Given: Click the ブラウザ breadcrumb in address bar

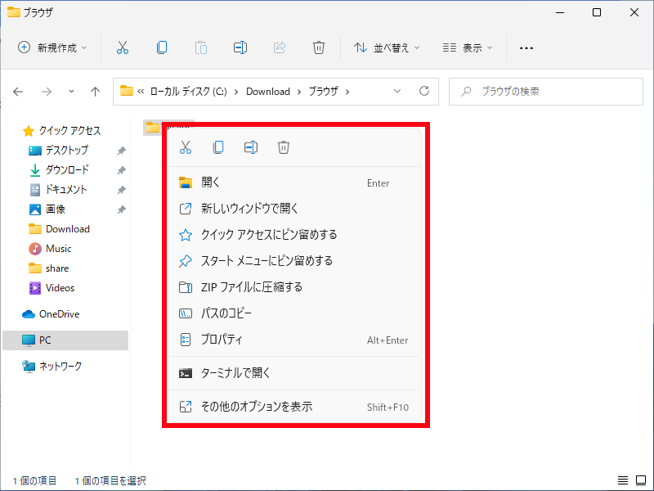Looking at the screenshot, I should 323,92.
